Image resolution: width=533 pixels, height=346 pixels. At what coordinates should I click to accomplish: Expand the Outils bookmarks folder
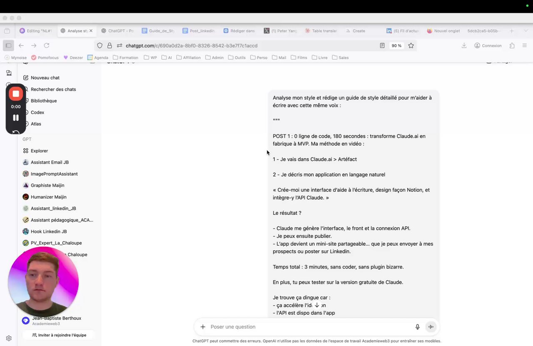point(237,57)
